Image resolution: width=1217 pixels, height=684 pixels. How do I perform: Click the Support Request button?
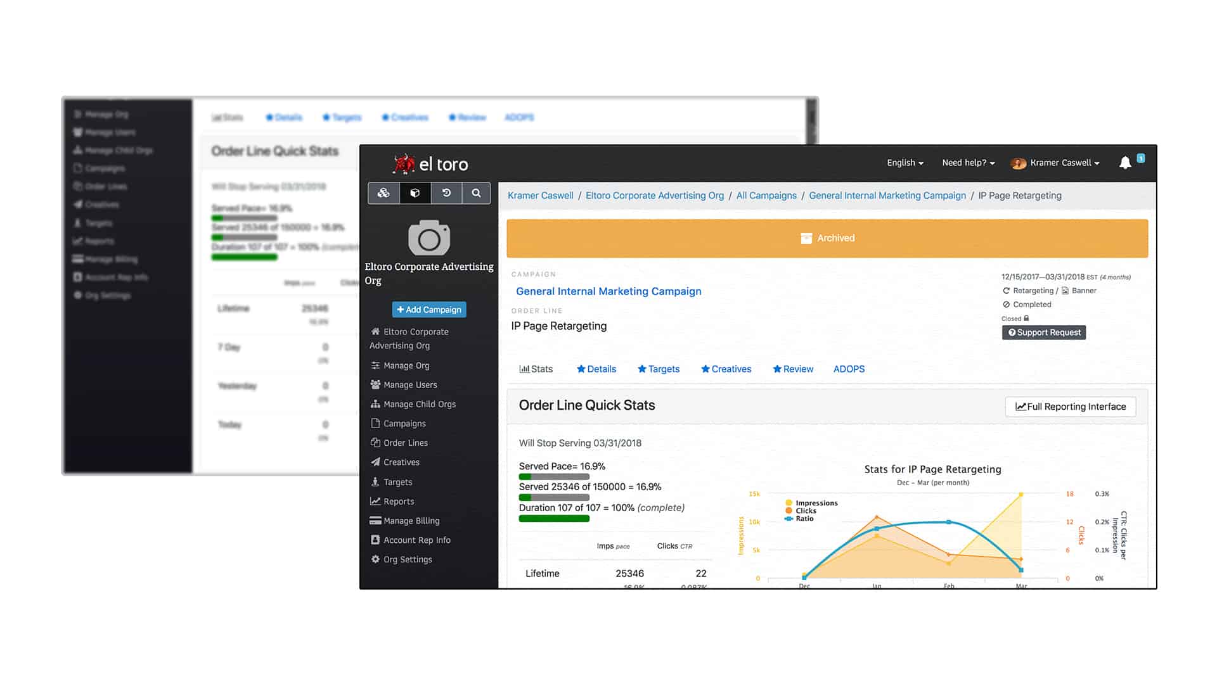coord(1044,332)
